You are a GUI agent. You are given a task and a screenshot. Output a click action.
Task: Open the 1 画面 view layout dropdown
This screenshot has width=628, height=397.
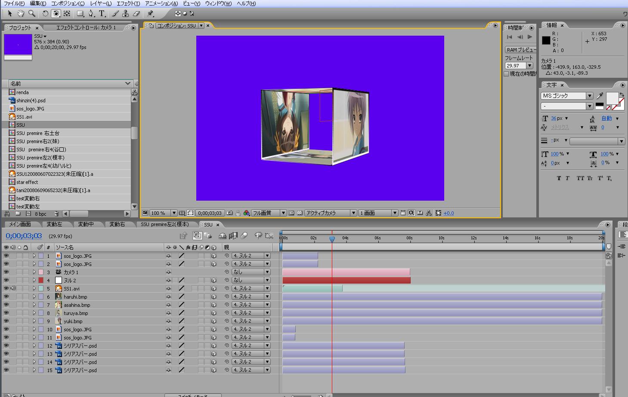click(377, 213)
